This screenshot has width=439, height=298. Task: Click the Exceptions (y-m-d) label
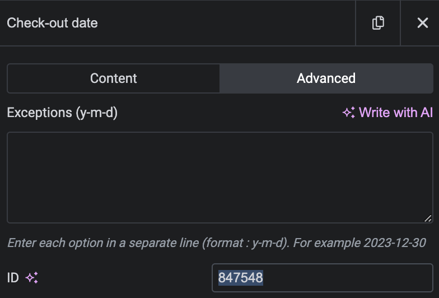coord(62,113)
